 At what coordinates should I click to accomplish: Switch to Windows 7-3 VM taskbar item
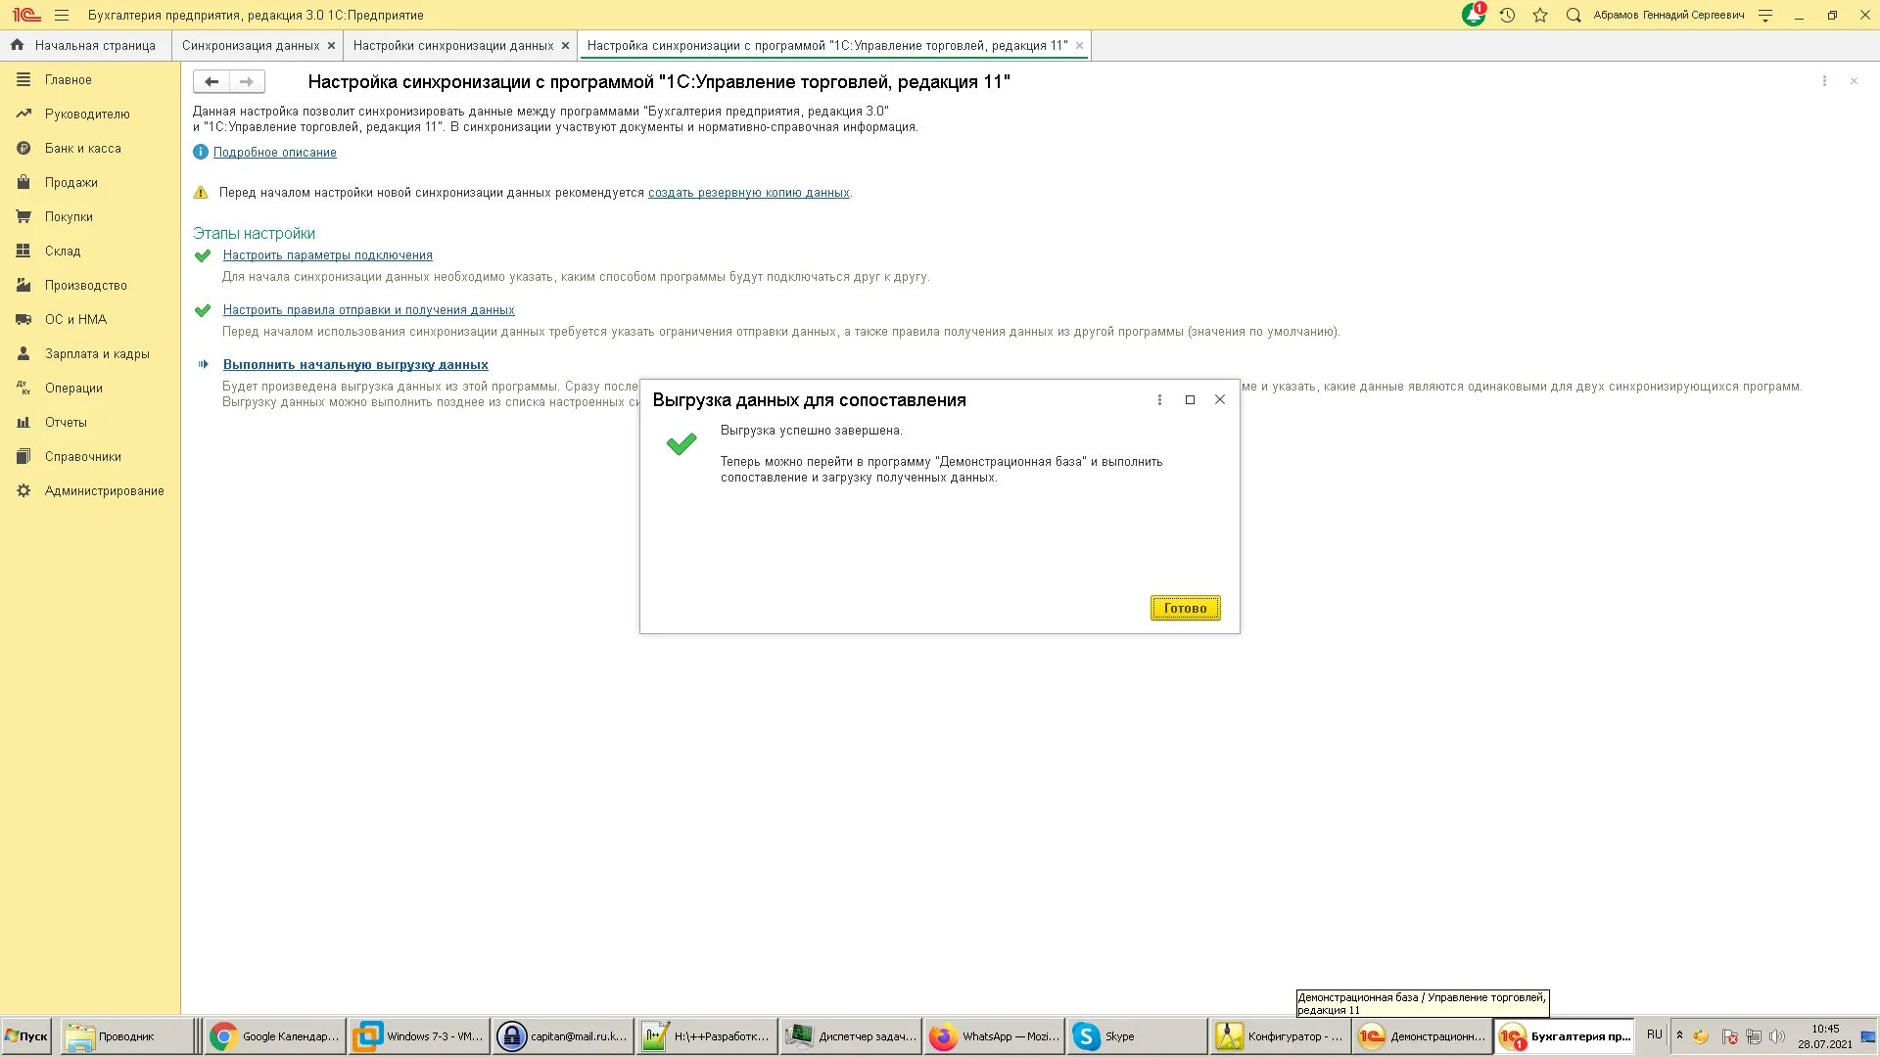click(x=419, y=1036)
